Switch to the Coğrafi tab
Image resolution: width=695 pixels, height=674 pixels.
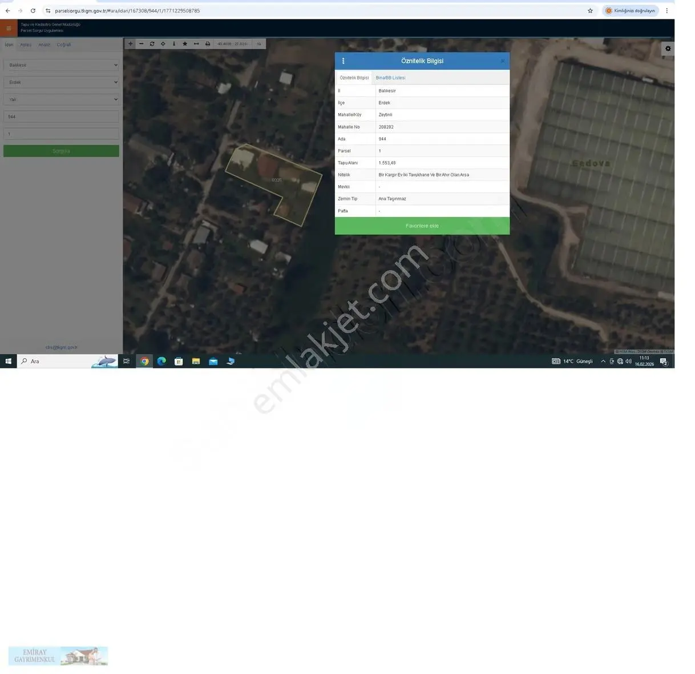point(64,45)
